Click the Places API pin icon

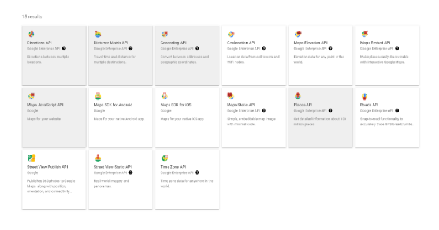(x=297, y=96)
